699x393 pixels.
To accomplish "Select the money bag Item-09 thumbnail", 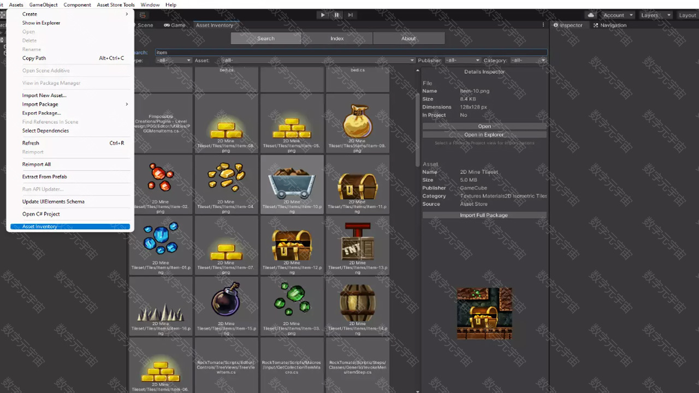I will pos(357,123).
